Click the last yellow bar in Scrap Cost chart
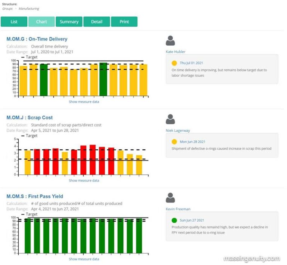The height and width of the screenshot is (265, 287). pyautogui.click(x=139, y=165)
